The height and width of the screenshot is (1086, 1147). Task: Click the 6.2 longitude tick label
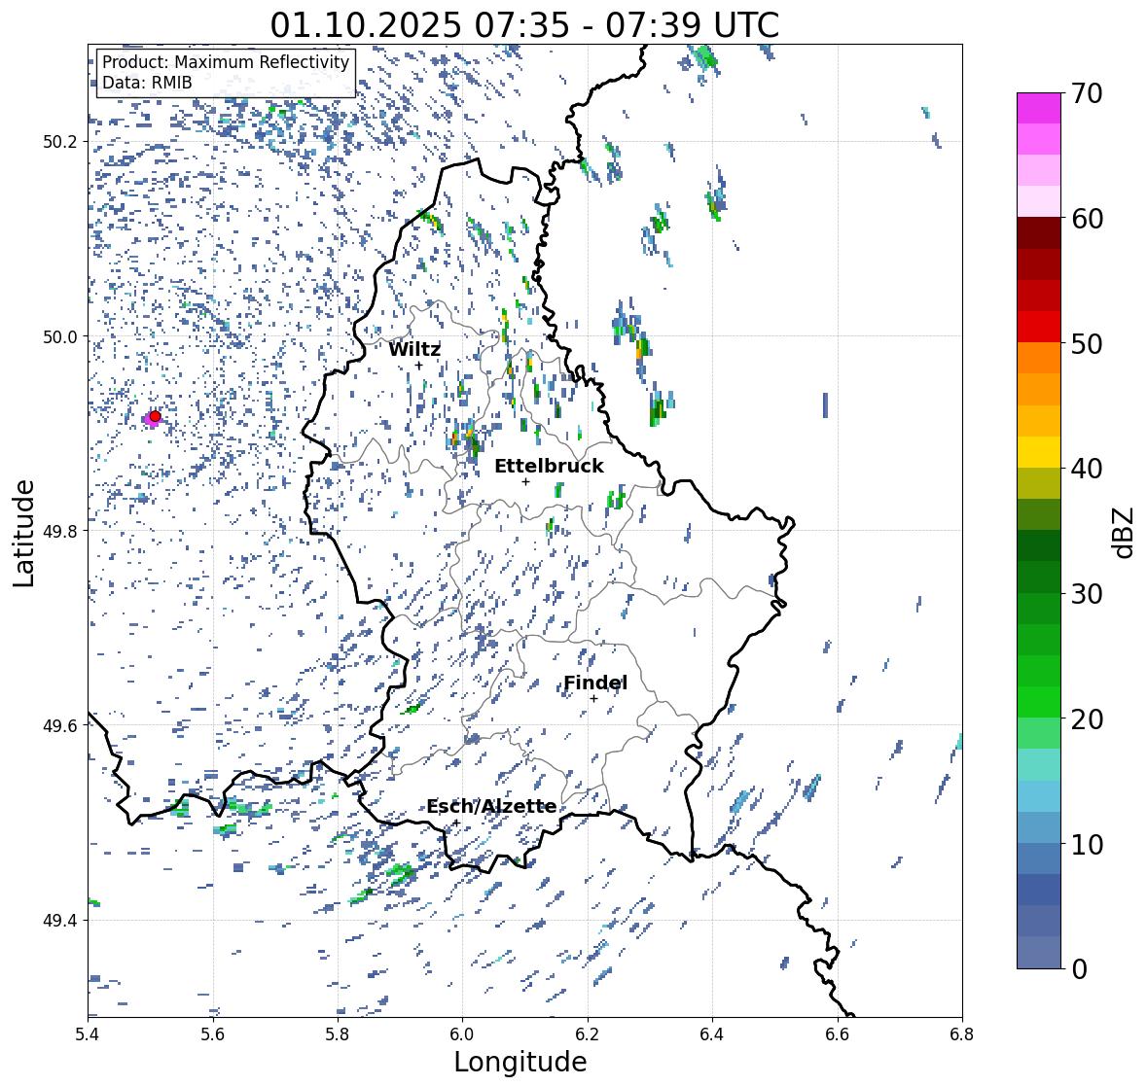[x=588, y=1034]
